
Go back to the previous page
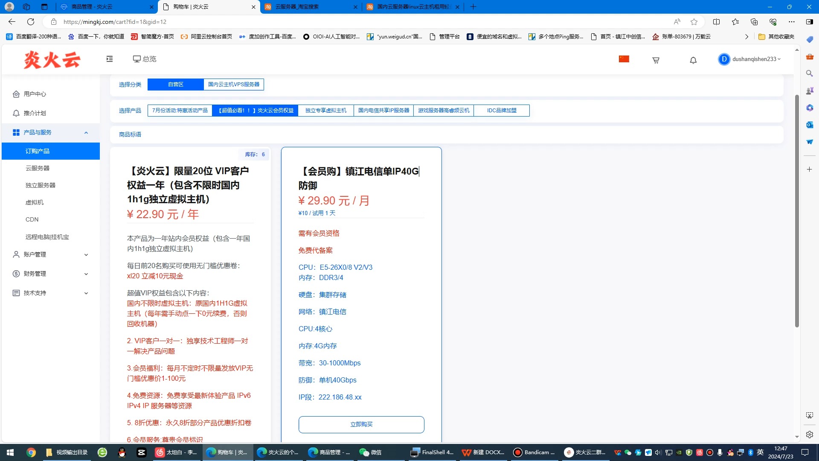click(12, 22)
